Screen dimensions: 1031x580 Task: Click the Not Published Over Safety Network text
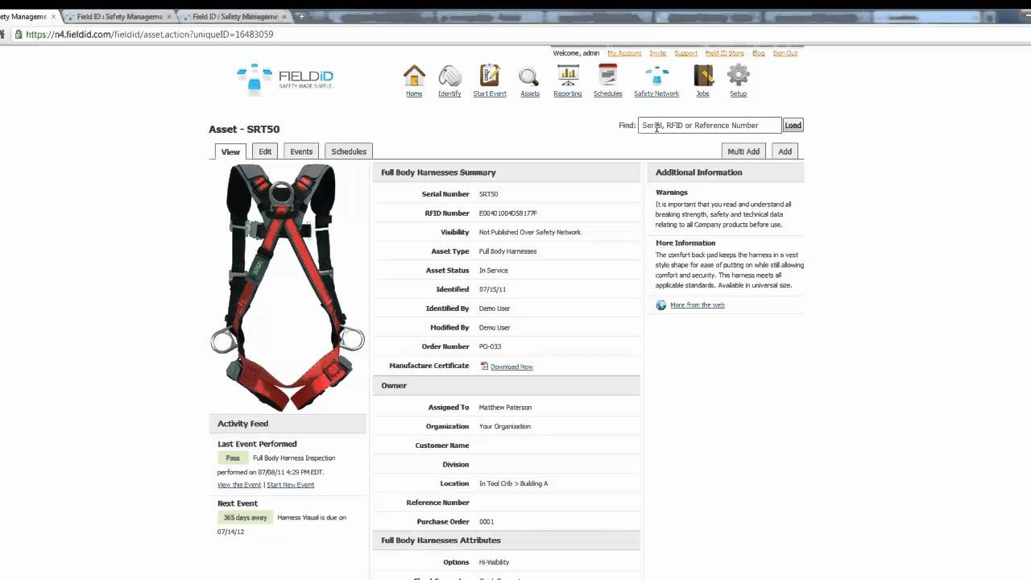click(x=529, y=232)
